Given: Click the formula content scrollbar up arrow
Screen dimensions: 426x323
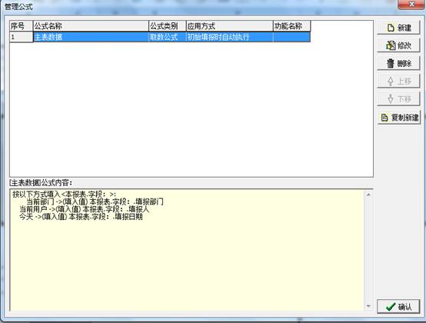Looking at the screenshot, I should (368, 195).
